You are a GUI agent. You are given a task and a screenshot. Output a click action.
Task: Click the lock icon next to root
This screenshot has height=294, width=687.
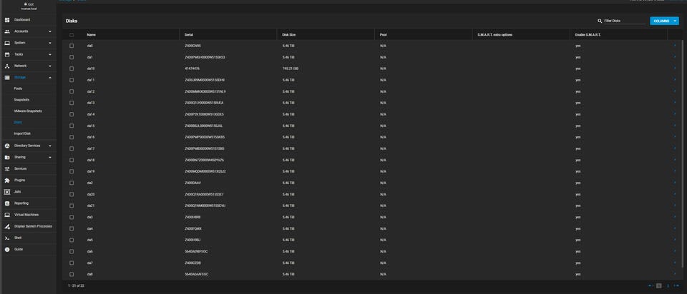pos(26,4)
